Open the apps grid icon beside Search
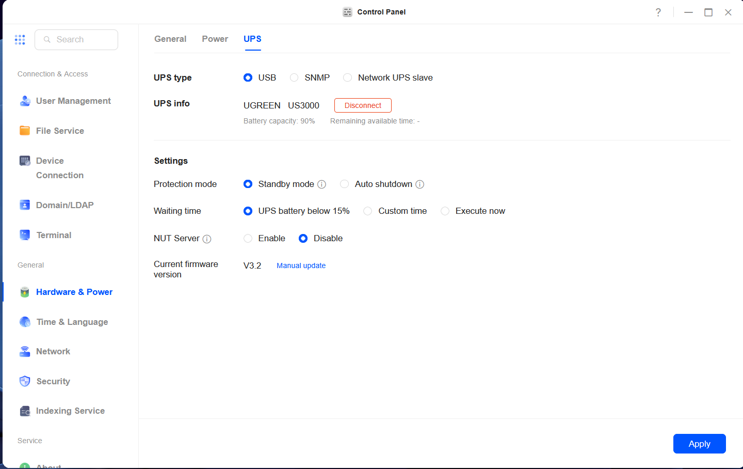 click(x=20, y=40)
